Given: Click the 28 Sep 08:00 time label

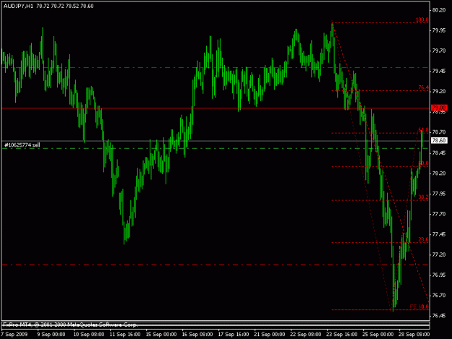Looking at the screenshot, I should click(414, 334).
